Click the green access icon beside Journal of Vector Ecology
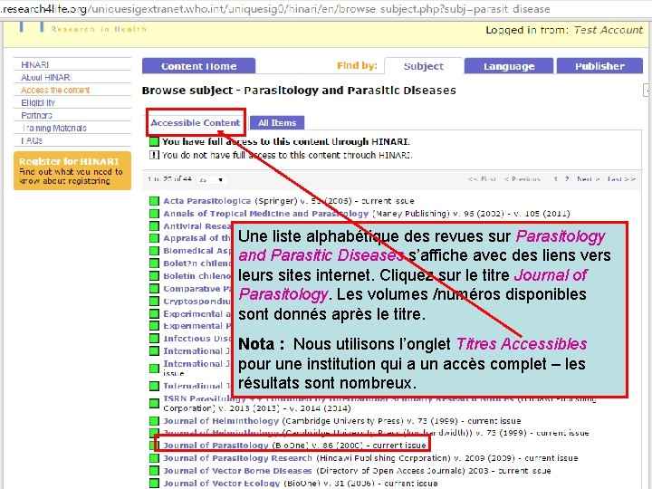The image size is (652, 489). coord(154,484)
